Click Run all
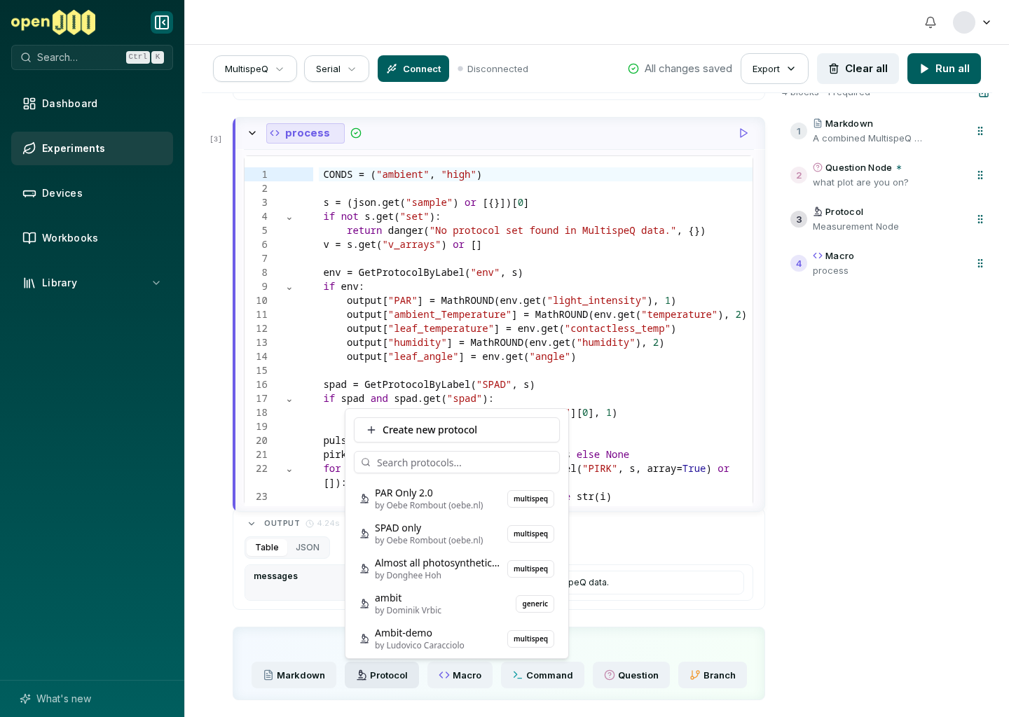Viewport: 1009px width, 717px height. tap(944, 69)
